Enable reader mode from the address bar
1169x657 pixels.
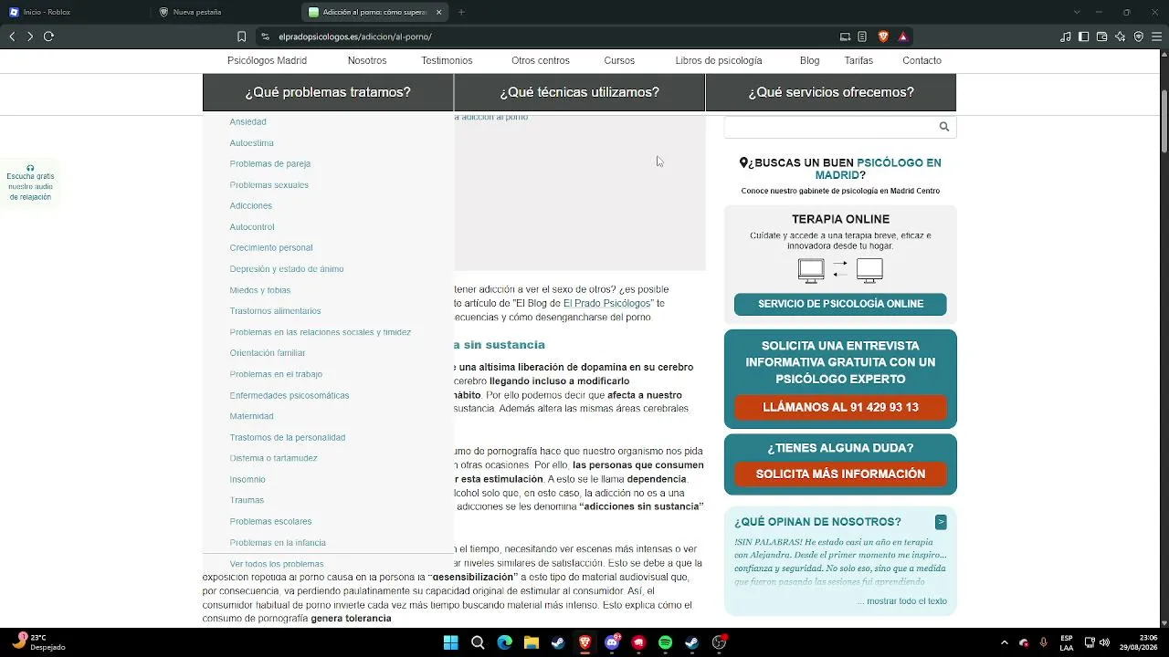pos(862,36)
